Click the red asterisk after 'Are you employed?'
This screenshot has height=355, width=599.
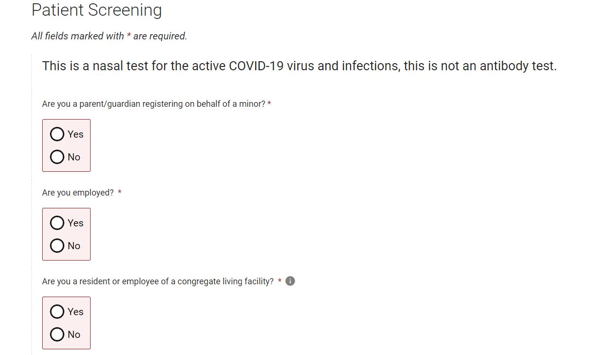(120, 192)
